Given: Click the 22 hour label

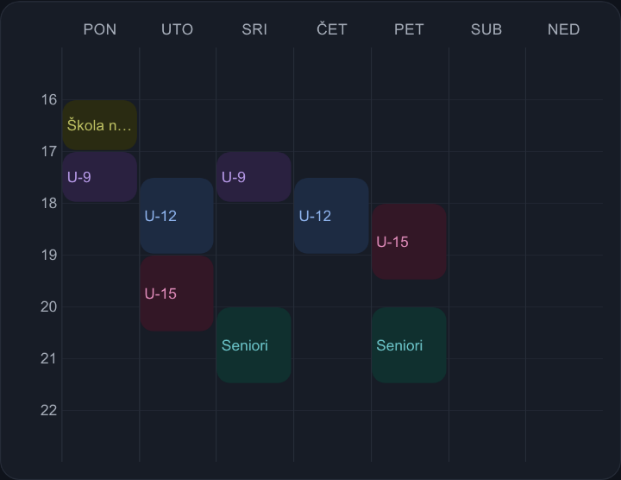Looking at the screenshot, I should point(48,411).
